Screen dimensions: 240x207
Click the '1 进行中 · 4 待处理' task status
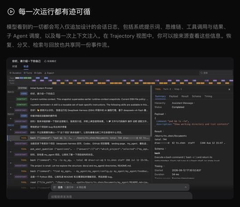(x=75, y=187)
